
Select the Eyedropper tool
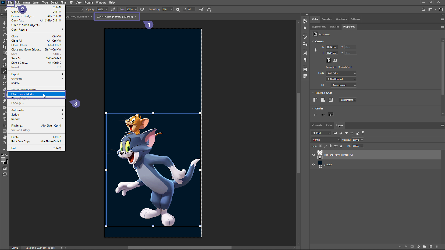4,59
